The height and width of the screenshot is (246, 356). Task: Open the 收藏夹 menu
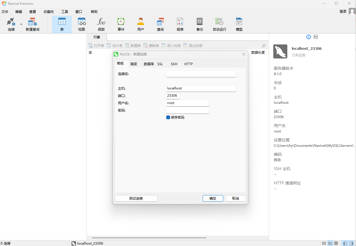pyautogui.click(x=49, y=12)
